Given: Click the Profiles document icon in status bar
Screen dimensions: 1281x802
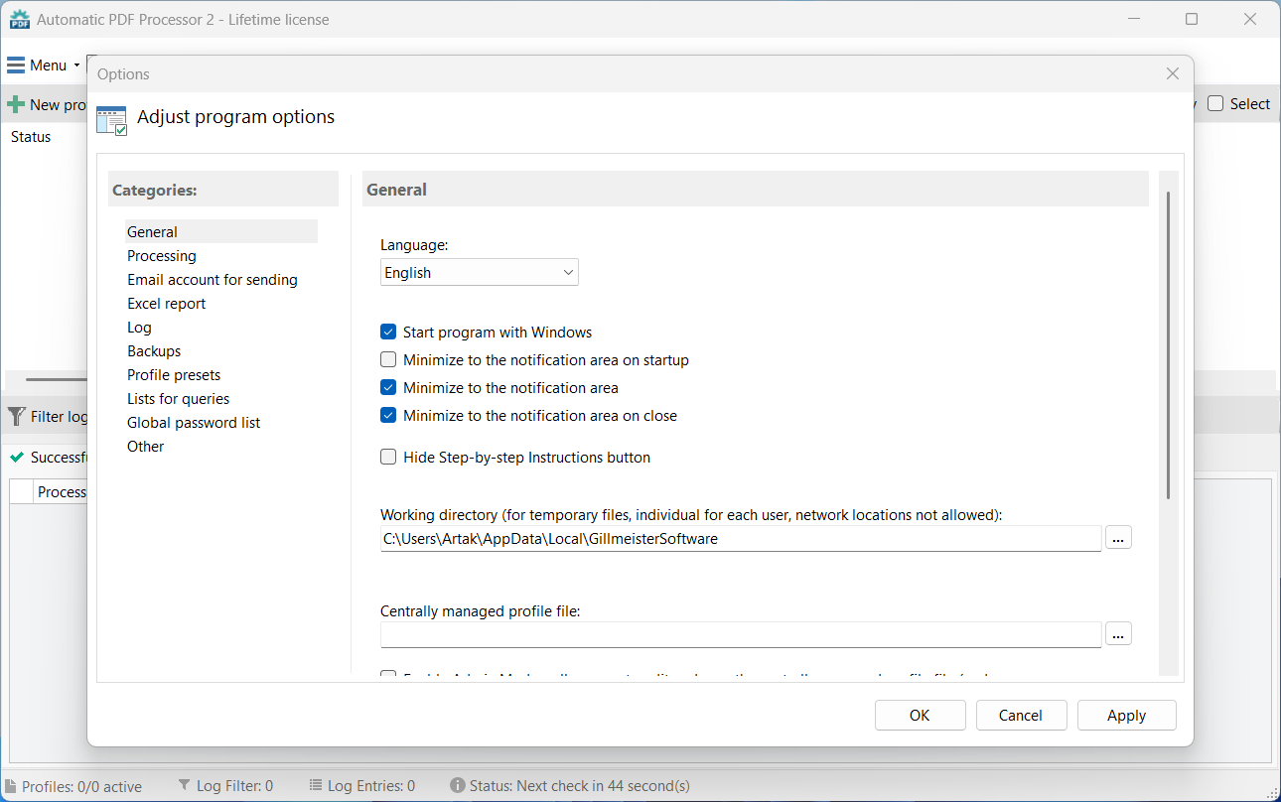Looking at the screenshot, I should [11, 786].
